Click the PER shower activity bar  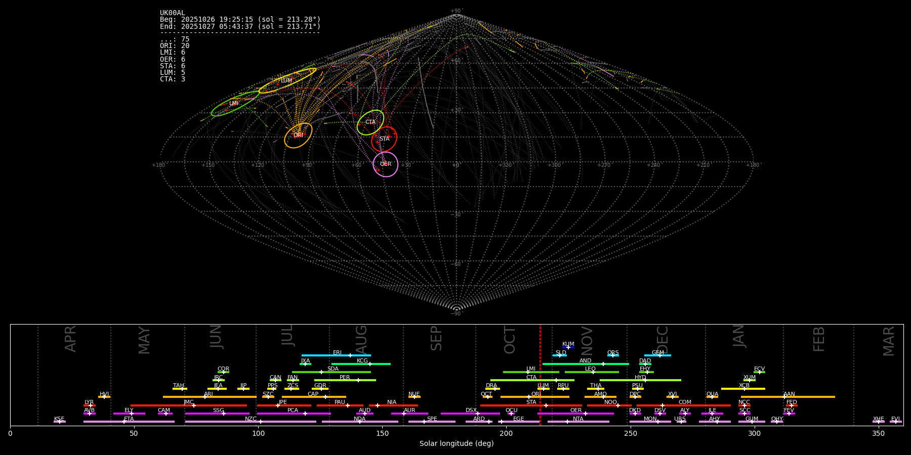click(x=345, y=380)
